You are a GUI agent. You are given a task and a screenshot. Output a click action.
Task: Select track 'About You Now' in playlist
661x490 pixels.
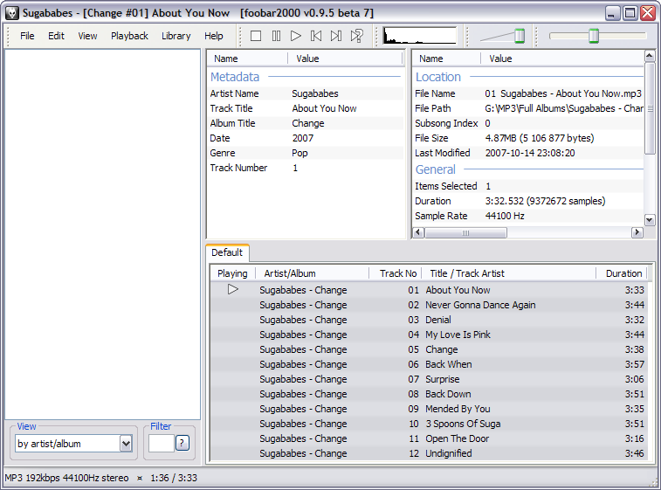pyautogui.click(x=429, y=290)
